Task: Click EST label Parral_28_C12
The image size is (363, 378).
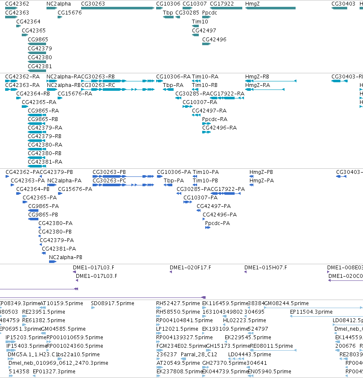Action: point(199,355)
